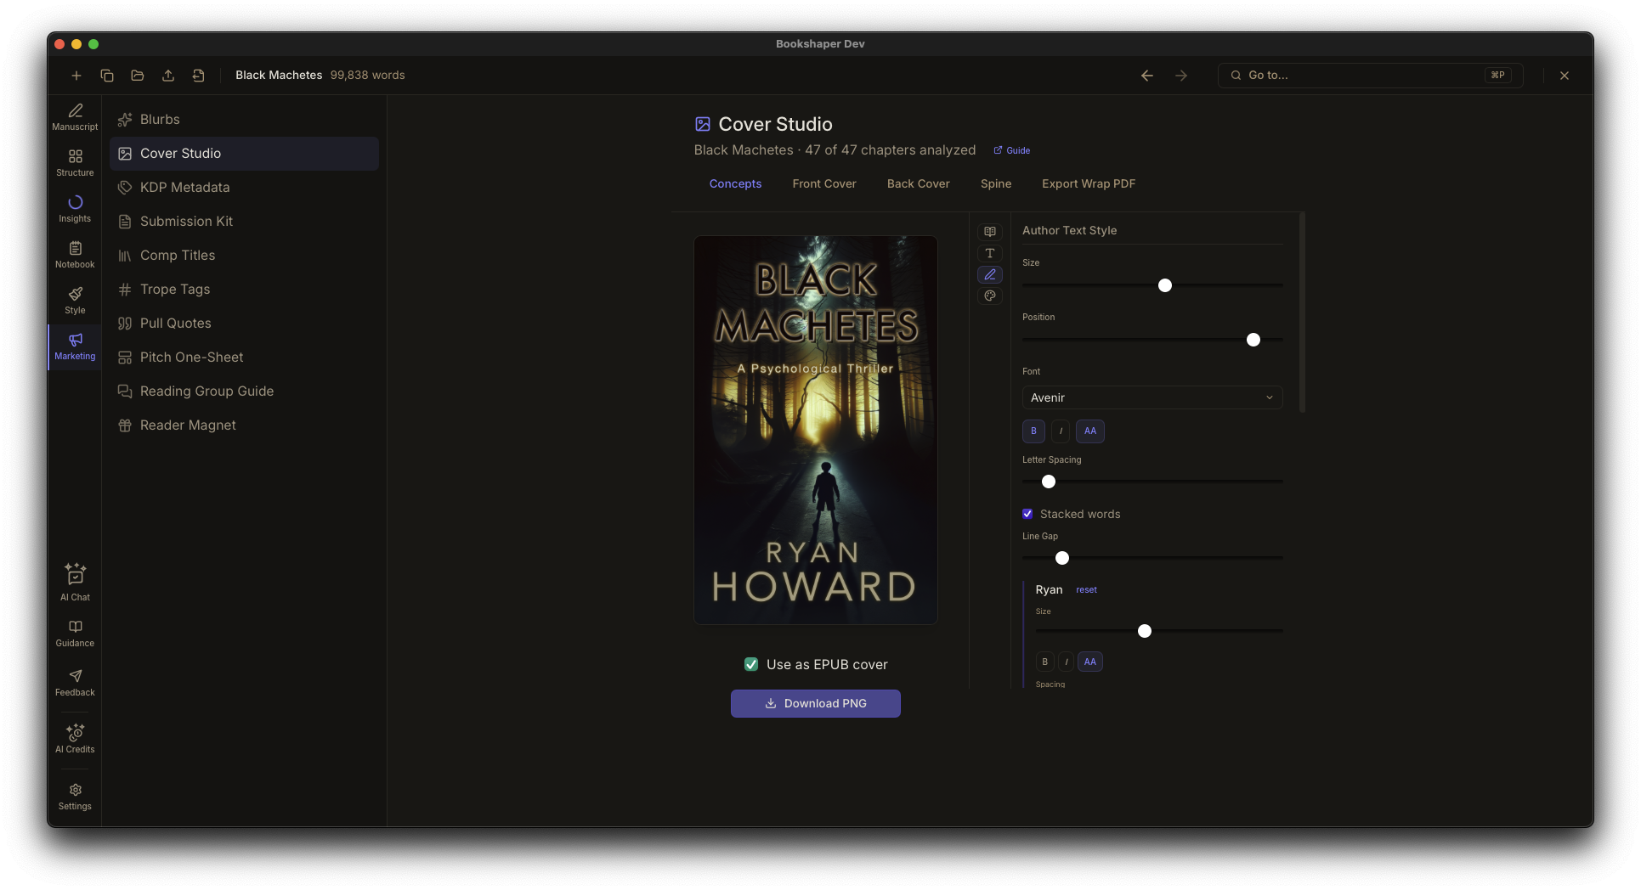Close the panel with the X icon

[1565, 76]
